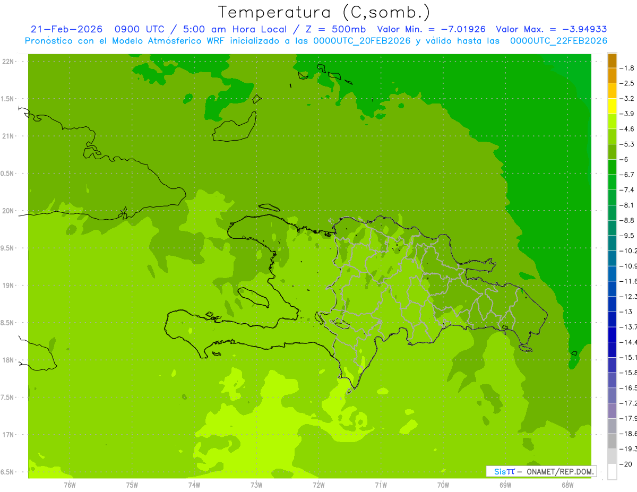
Task: Click the "-7.4" legend value
Action: (x=628, y=189)
